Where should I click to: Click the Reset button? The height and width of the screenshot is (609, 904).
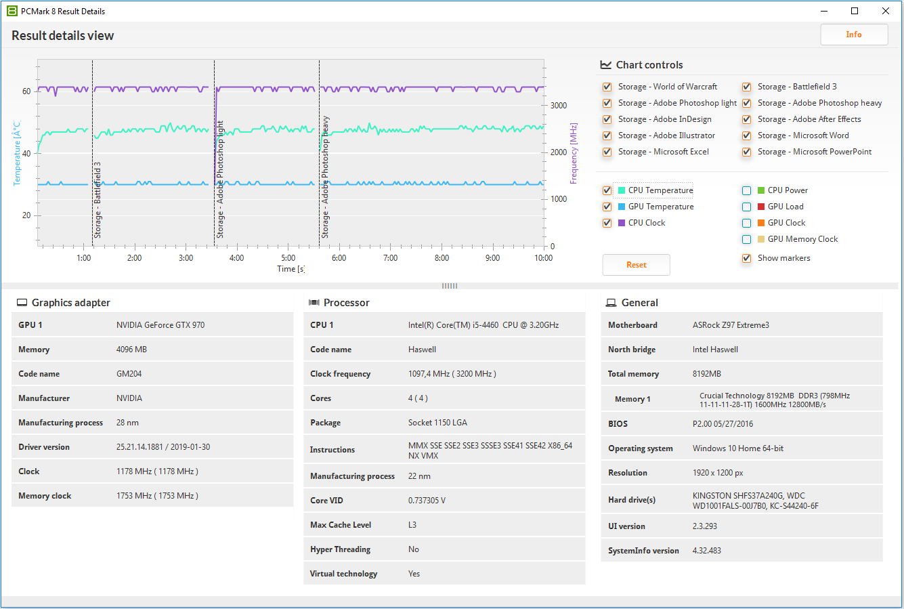click(x=637, y=265)
